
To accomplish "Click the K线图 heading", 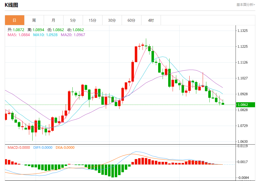I will pos(11,5).
